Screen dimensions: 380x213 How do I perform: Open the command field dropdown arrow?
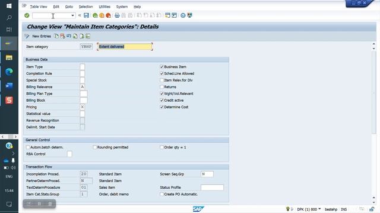click(x=72, y=16)
